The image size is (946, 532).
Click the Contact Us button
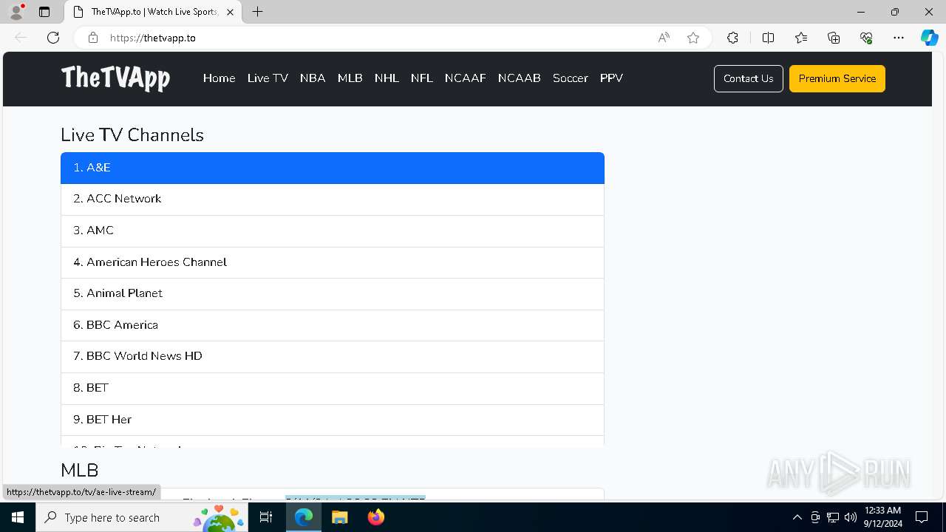pos(748,78)
